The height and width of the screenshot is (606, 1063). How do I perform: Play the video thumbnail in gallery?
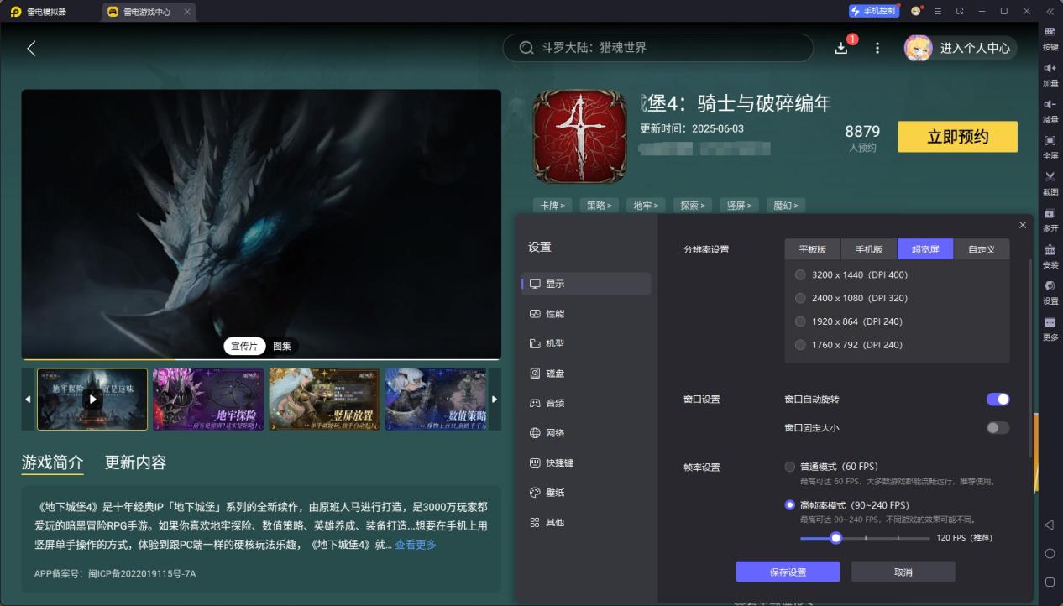point(92,400)
